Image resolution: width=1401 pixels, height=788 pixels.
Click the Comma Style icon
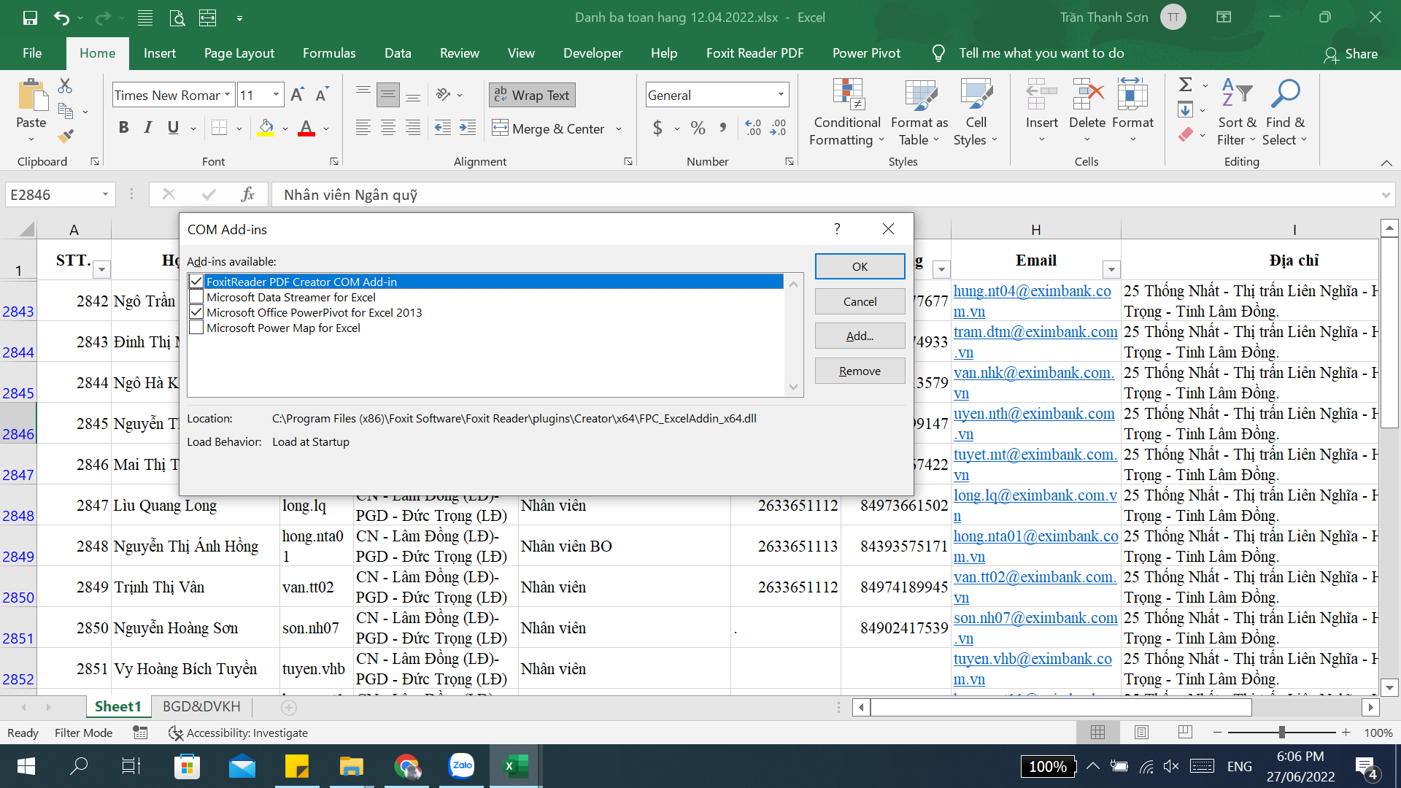pos(722,128)
